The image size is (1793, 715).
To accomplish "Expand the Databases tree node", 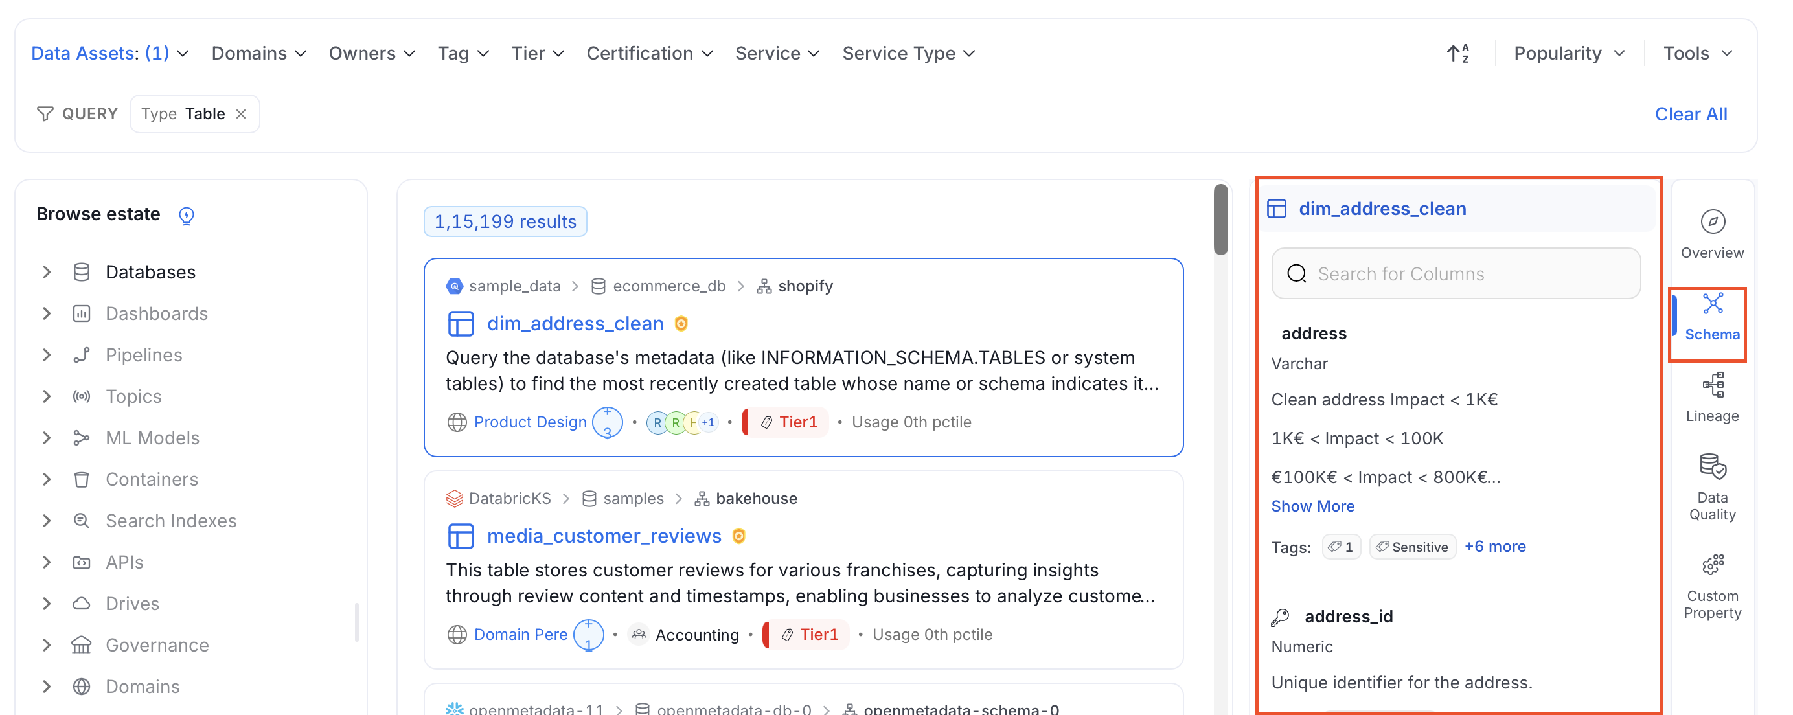I will click(x=47, y=272).
